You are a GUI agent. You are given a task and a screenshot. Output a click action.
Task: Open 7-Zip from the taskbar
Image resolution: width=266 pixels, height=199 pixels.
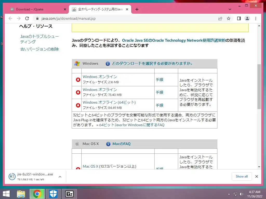[x=69, y=194]
